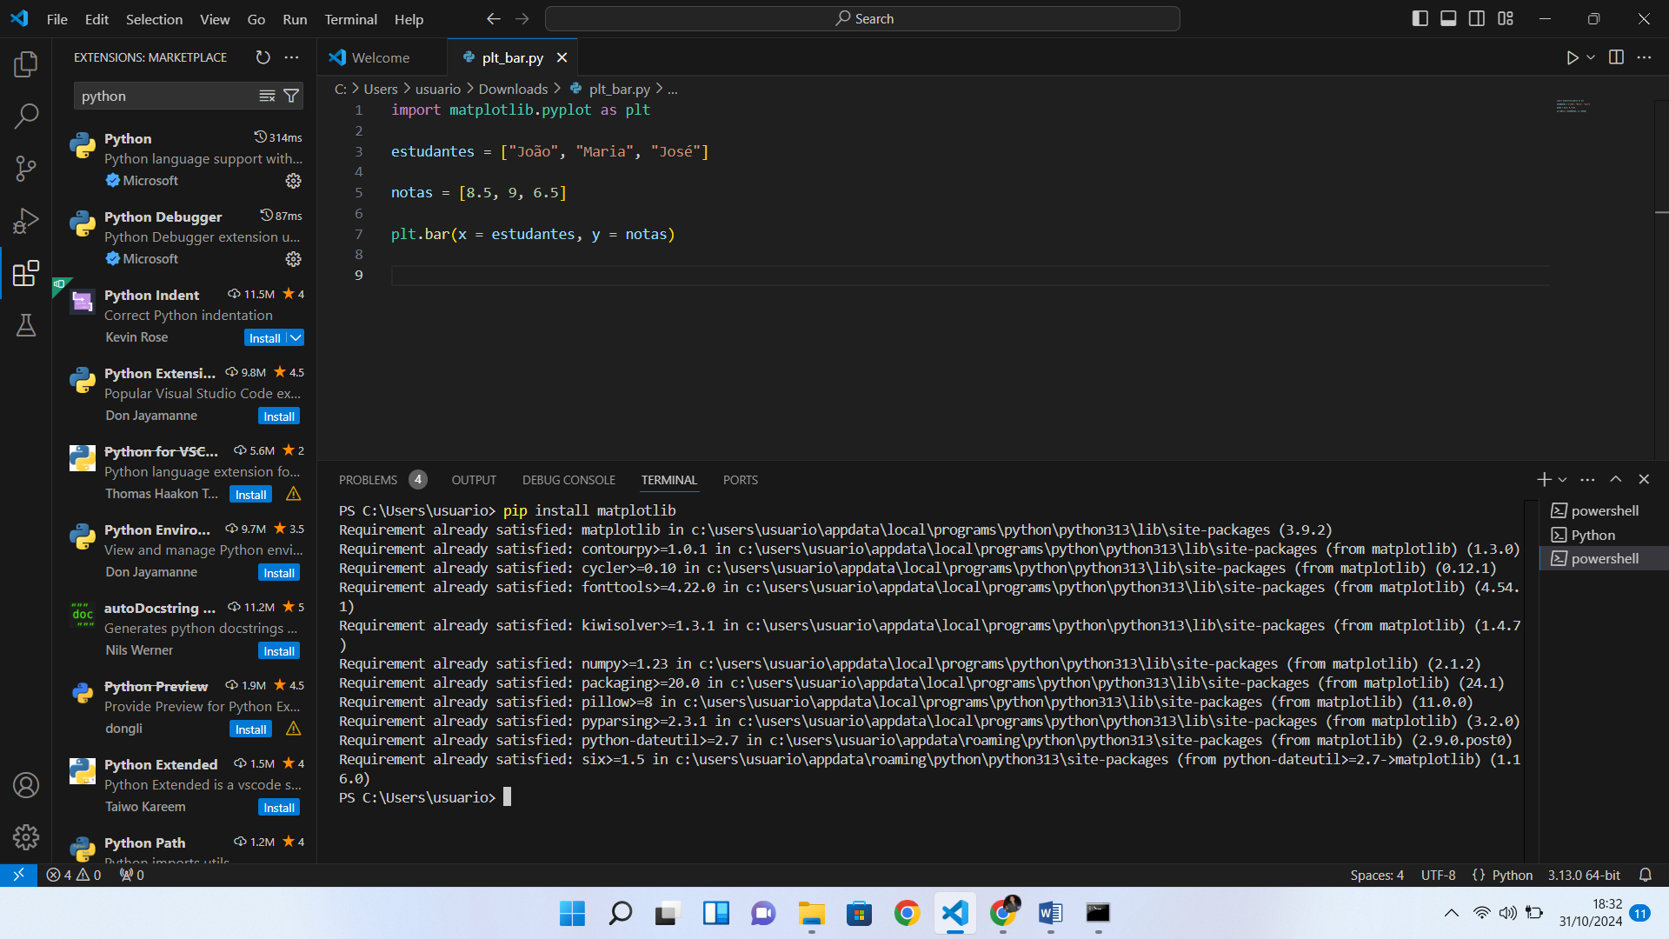Open the Accounts menu icon
Image resolution: width=1669 pixels, height=939 pixels.
(26, 785)
